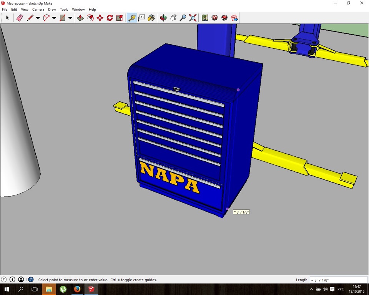Show hidden system tray icons
The image size is (369, 295).
311,289
